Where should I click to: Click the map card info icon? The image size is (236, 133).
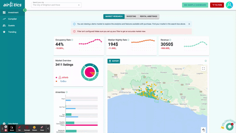206,61
